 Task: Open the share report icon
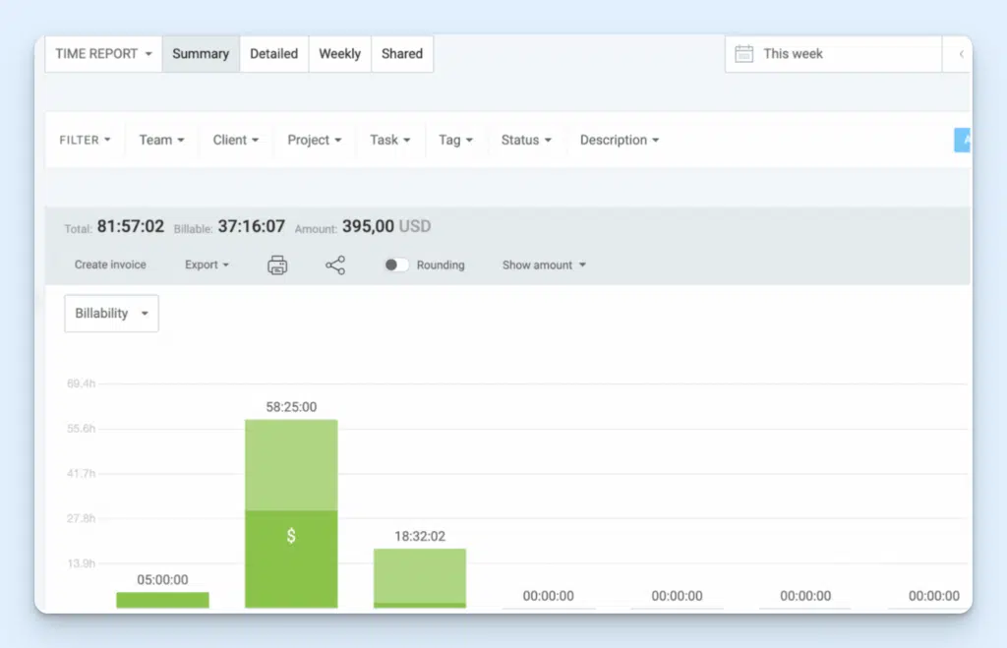pos(335,265)
